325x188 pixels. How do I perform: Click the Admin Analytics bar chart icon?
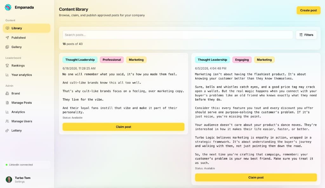[x=7, y=112]
